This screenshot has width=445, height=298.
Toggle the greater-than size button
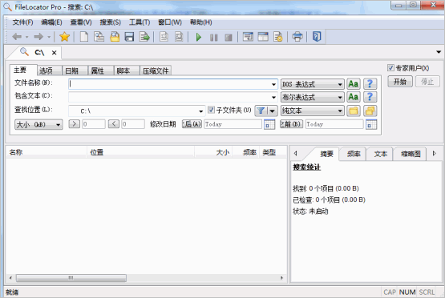pyautogui.click(x=75, y=124)
